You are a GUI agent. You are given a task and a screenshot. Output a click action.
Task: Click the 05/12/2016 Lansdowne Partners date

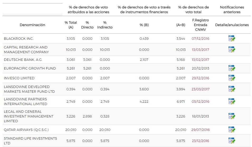201,102
